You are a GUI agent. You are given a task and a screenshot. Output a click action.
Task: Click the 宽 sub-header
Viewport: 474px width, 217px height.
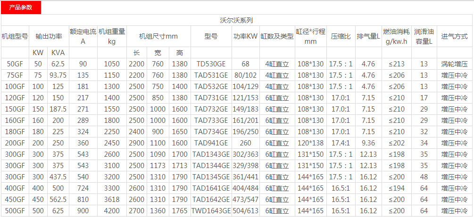[158, 53]
